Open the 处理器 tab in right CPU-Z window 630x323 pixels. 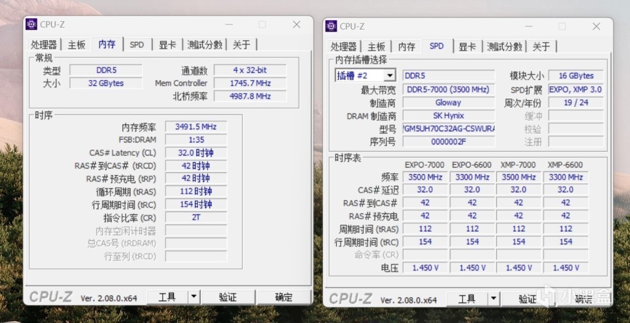pos(344,47)
